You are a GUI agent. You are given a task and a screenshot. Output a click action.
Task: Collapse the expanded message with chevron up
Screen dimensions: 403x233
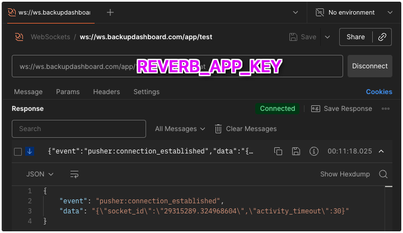tap(382, 151)
